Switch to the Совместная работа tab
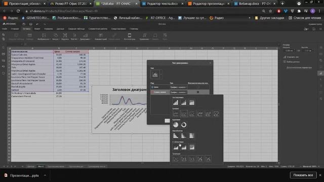 click(98, 29)
